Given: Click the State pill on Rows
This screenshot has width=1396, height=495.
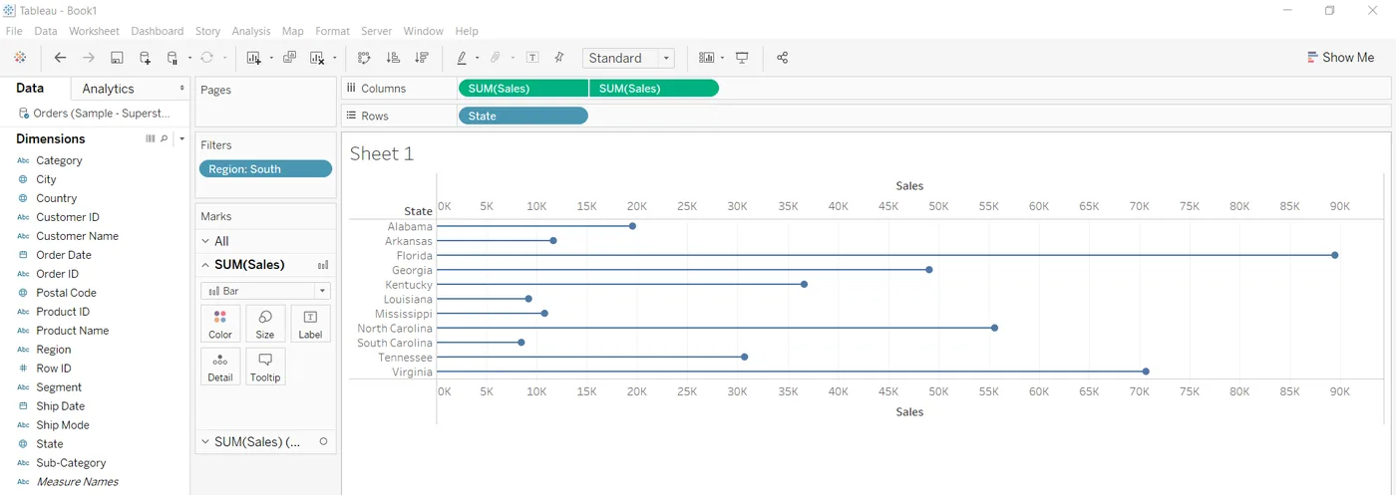Looking at the screenshot, I should [523, 117].
